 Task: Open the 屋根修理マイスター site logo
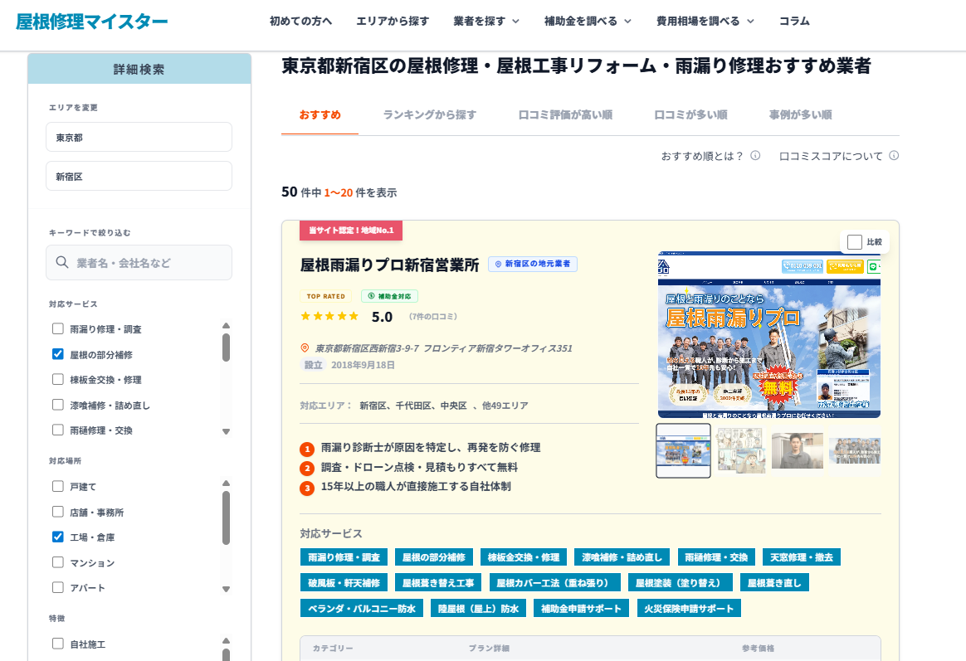coord(91,22)
